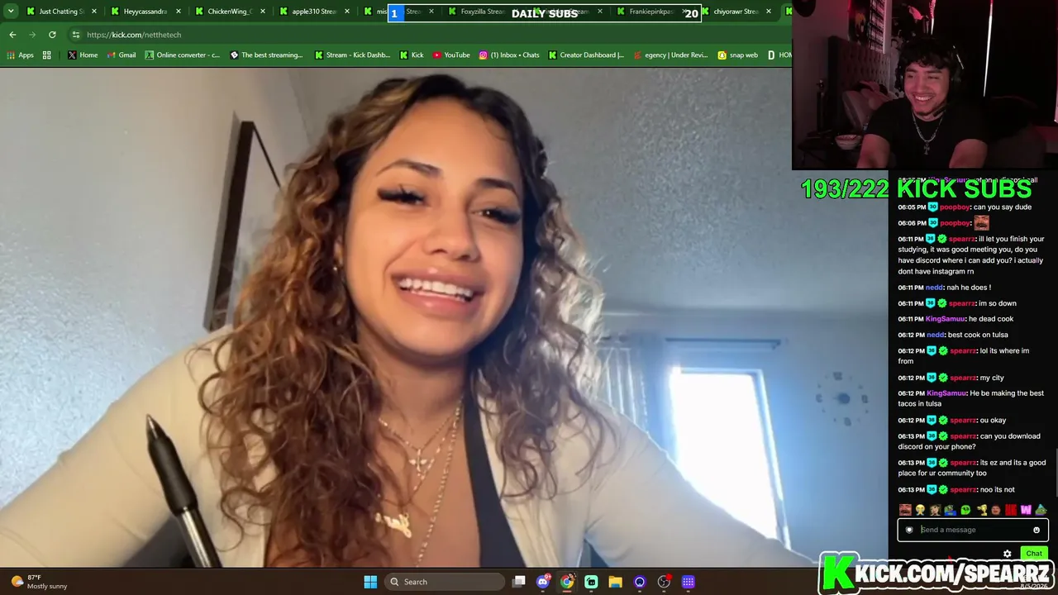Open the purple grid app on taskbar
The width and height of the screenshot is (1058, 595).
688,582
